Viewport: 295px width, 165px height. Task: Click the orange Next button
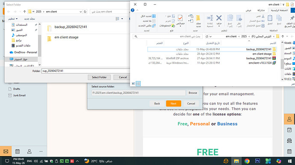174,104
